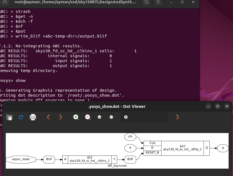This screenshot has height=176, width=233.
Task: Click the clk input port node
Action: point(130,137)
